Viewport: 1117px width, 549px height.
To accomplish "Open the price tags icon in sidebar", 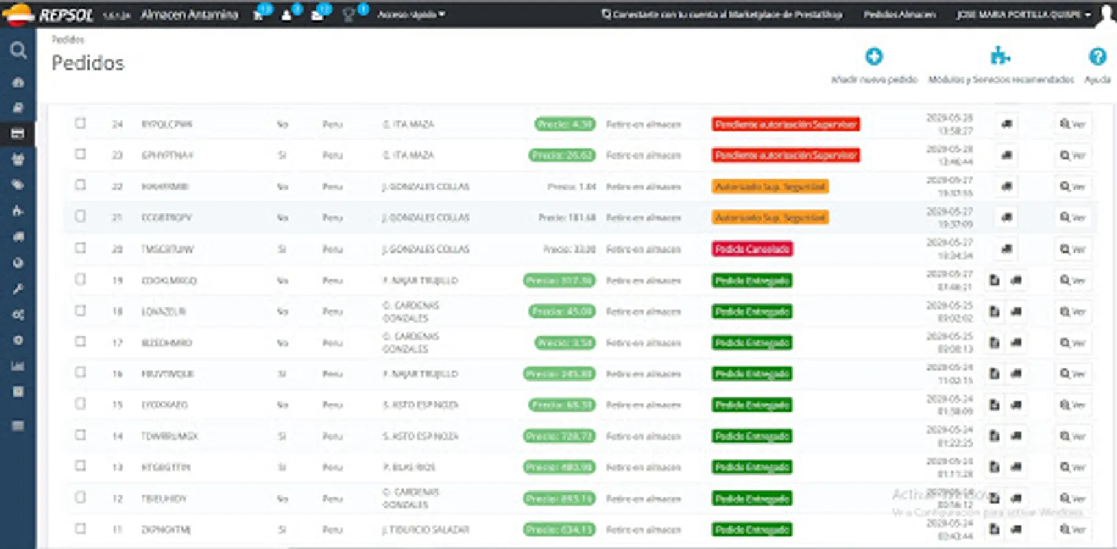I will coord(18,185).
